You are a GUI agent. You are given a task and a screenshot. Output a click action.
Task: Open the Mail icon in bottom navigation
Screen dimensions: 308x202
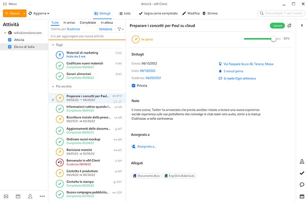click(x=6, y=196)
